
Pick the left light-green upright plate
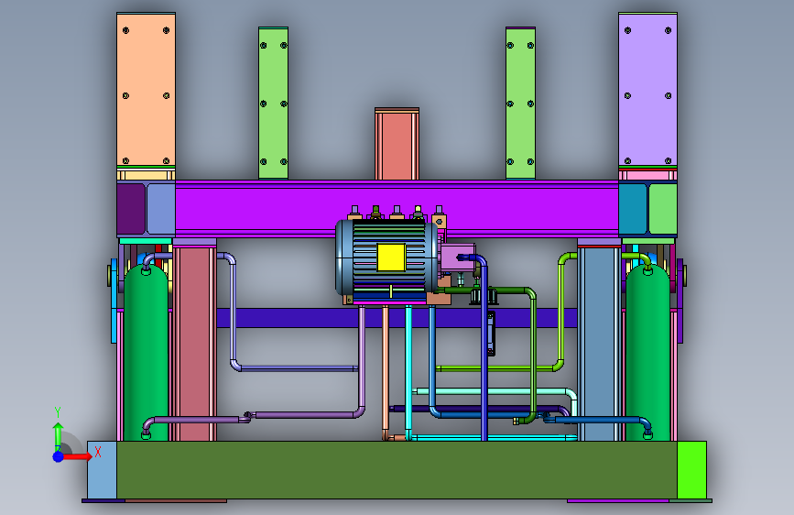(x=274, y=103)
